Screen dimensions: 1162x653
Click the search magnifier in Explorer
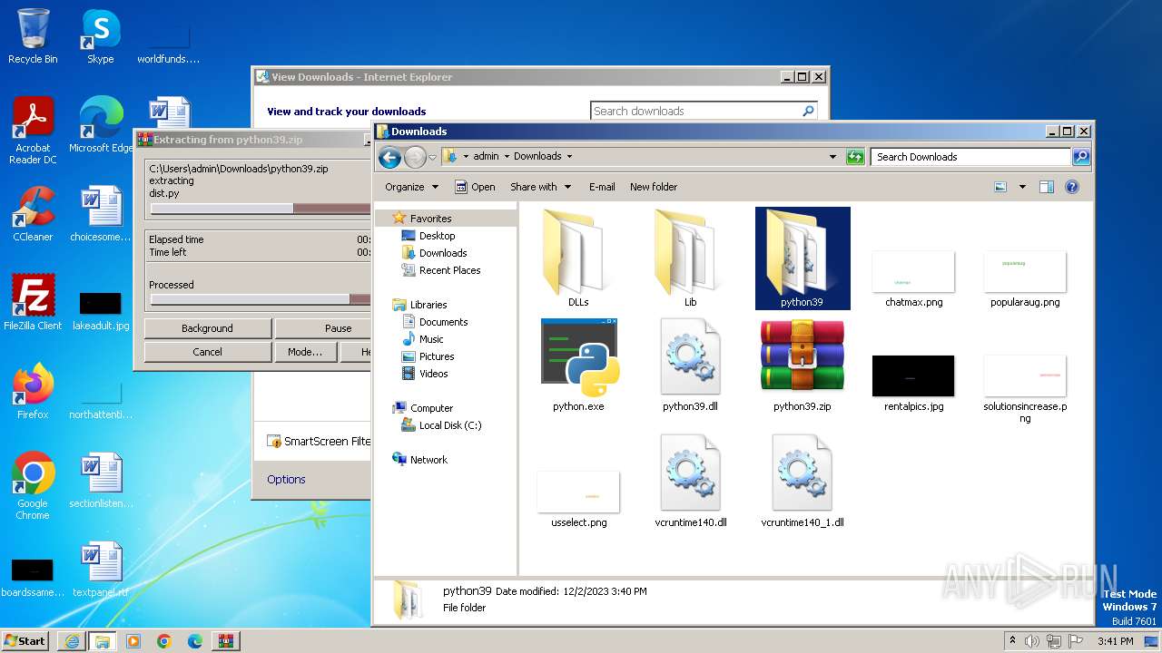click(x=1080, y=157)
